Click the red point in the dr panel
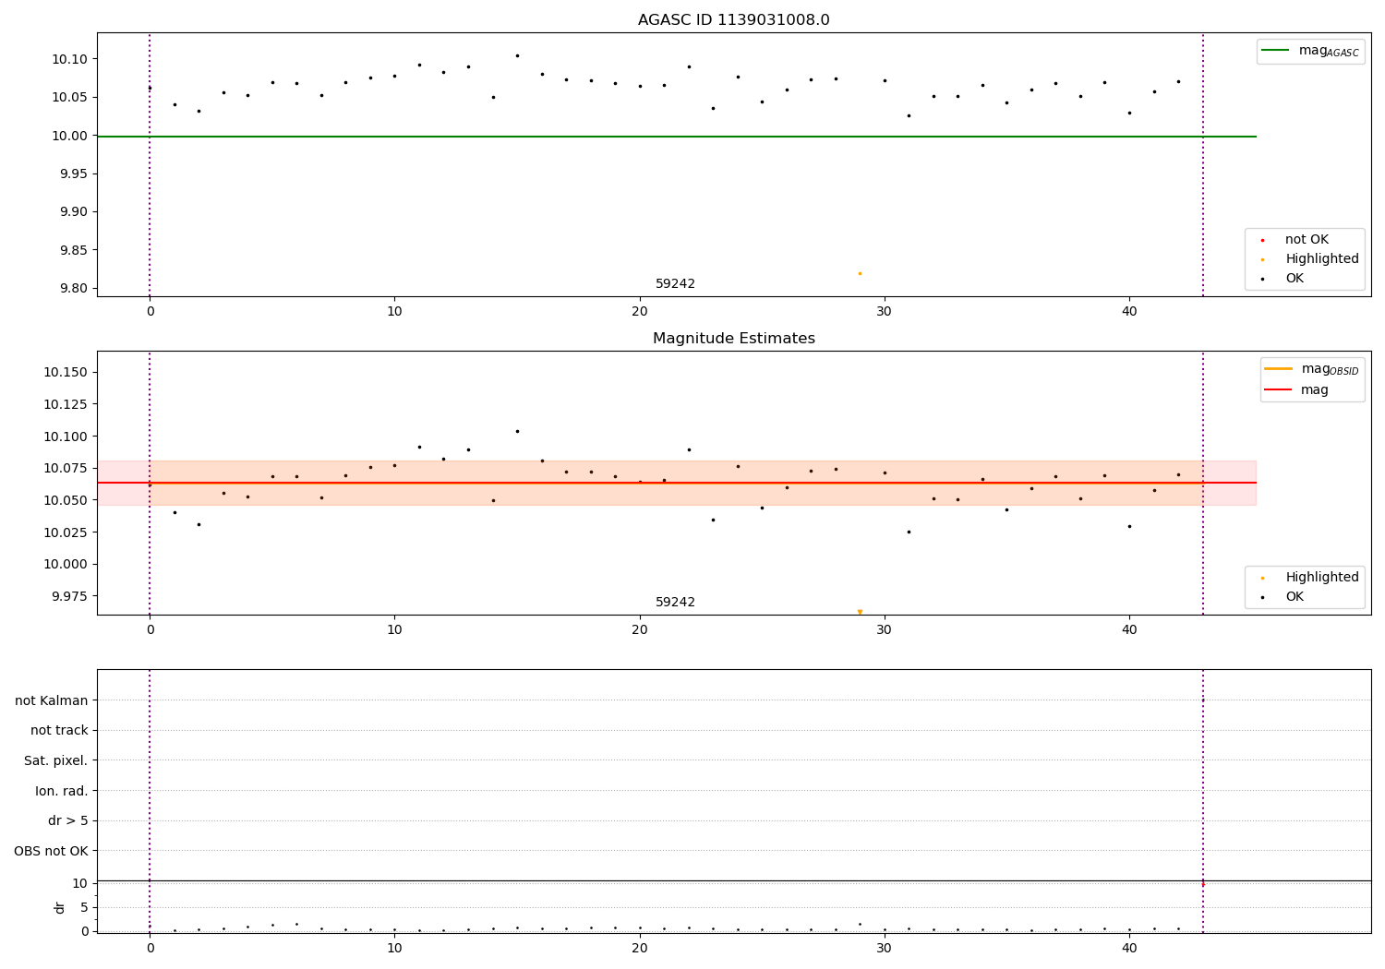The height and width of the screenshot is (969, 1385). pos(1202,884)
